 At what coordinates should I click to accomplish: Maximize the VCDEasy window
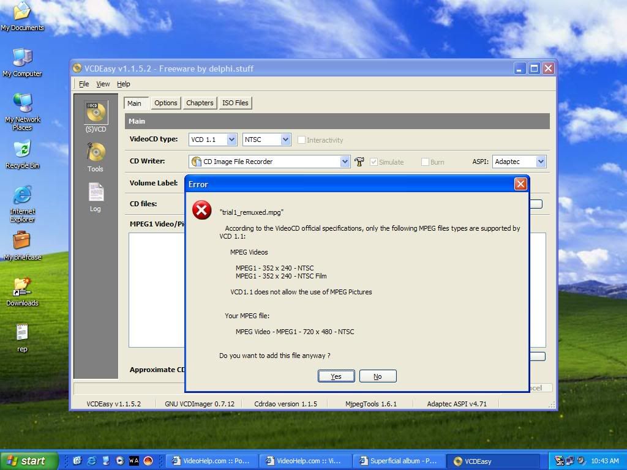coord(534,69)
